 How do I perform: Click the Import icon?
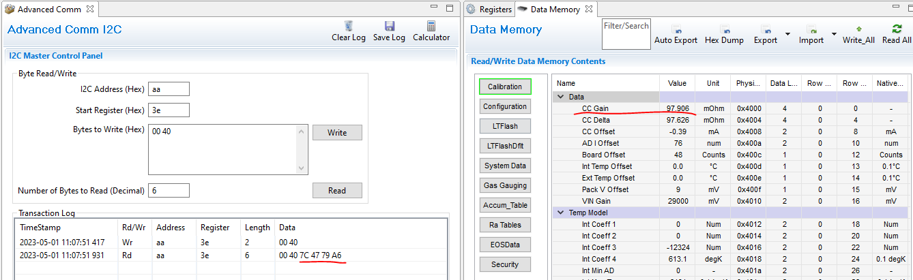pyautogui.click(x=811, y=30)
